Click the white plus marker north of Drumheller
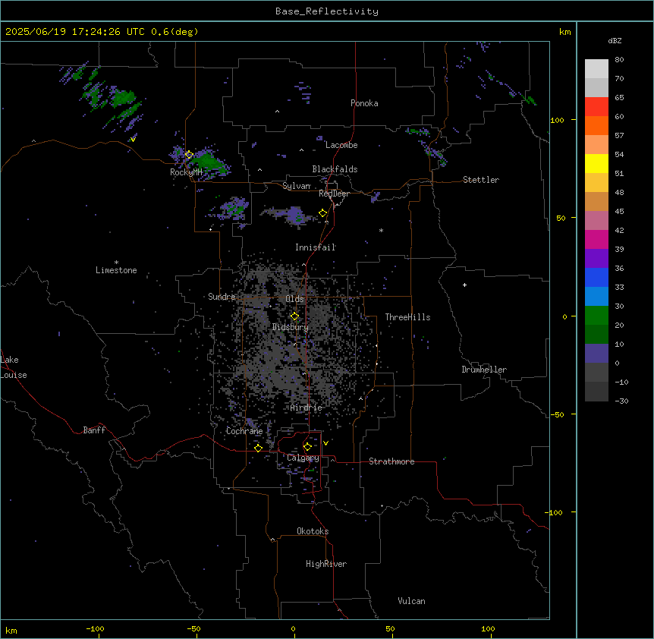654x639 pixels. pos(464,285)
